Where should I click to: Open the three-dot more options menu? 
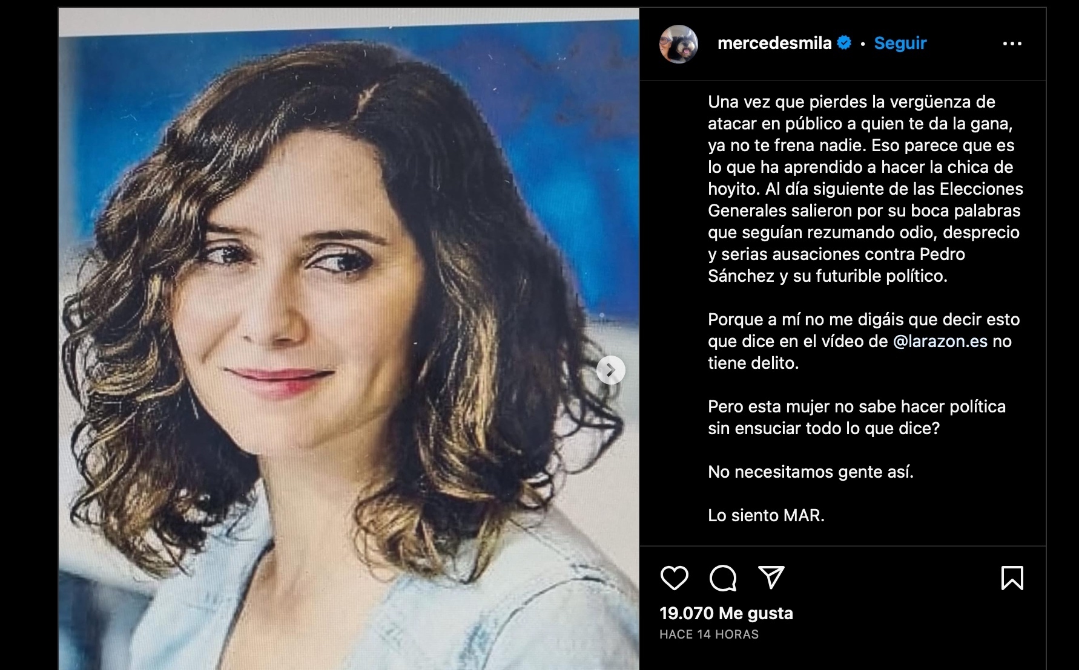pyautogui.click(x=1012, y=44)
